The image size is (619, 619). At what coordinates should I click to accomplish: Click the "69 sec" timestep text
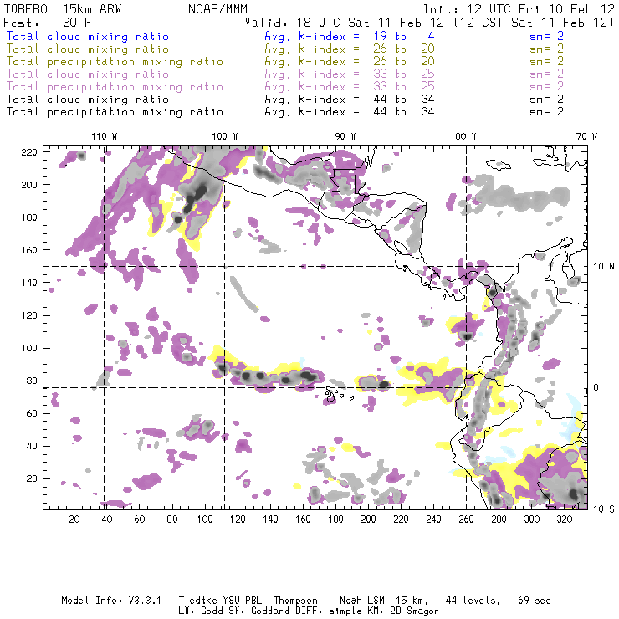535,601
